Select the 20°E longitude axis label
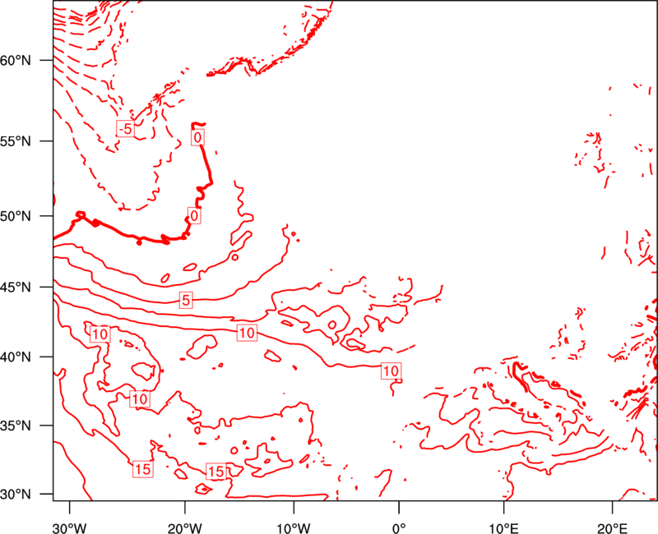The height and width of the screenshot is (534, 658). pyautogui.click(x=612, y=528)
